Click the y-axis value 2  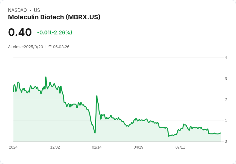[226, 100]
